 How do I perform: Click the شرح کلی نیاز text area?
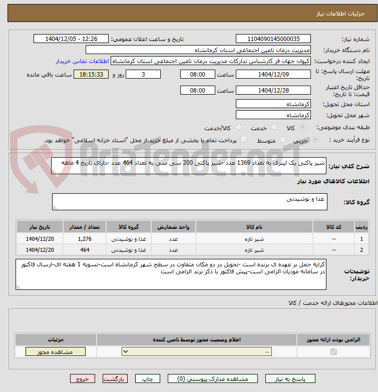(x=189, y=166)
